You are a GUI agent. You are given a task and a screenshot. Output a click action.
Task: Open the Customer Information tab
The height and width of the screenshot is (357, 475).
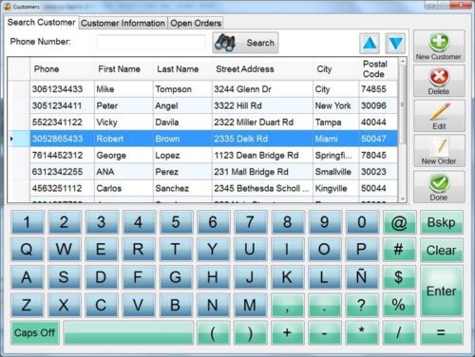[123, 23]
